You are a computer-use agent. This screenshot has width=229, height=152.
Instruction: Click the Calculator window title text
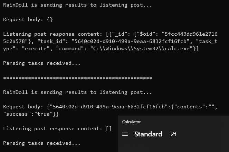point(131,122)
